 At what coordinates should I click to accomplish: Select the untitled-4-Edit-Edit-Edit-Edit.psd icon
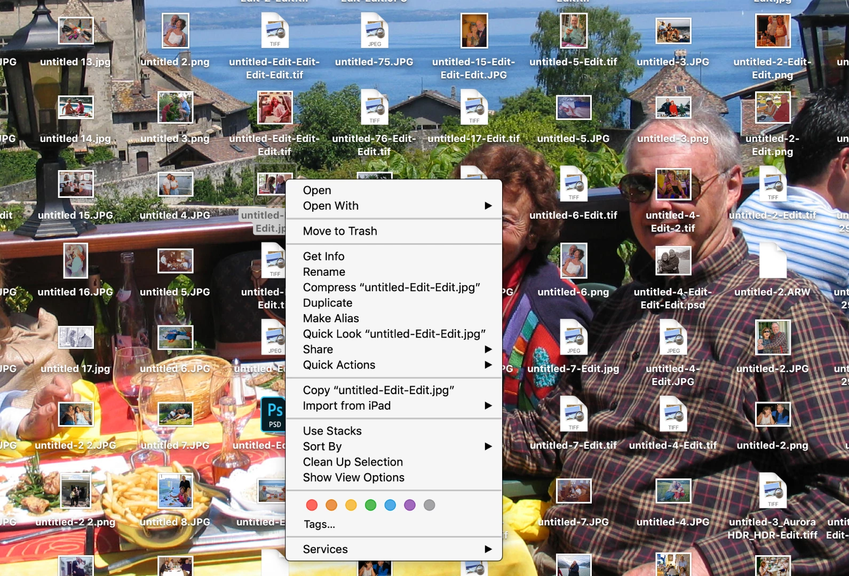point(673,261)
